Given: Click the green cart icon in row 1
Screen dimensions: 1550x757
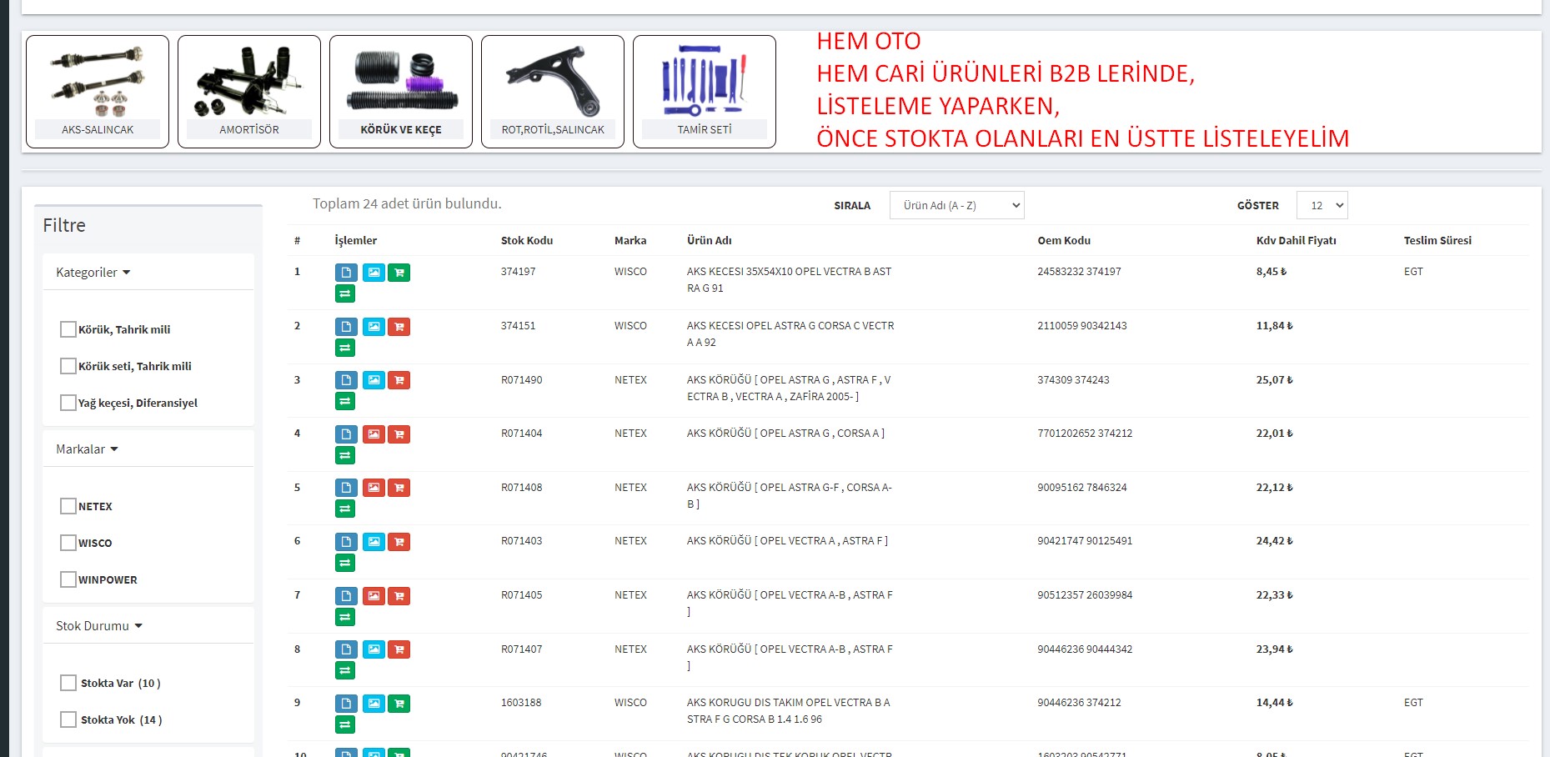Looking at the screenshot, I should 399,273.
